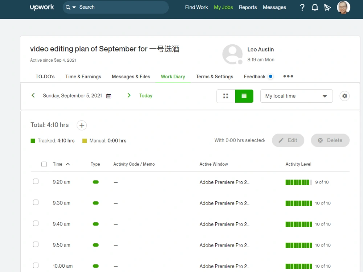This screenshot has width=363, height=272.
Task: Click the Edit button
Action: (288, 140)
